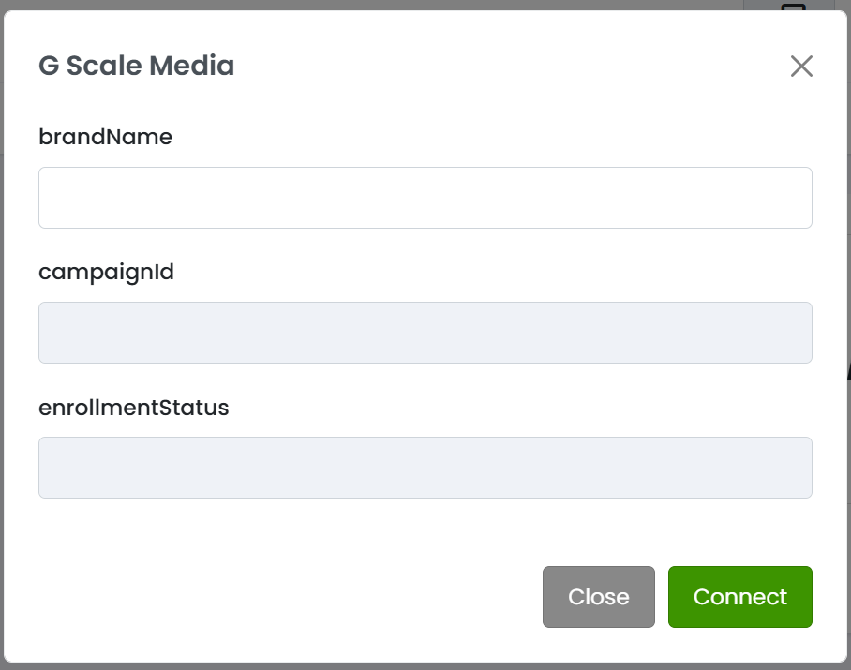The image size is (851, 670).
Task: Close the G Scale Media popup via X
Action: tap(801, 66)
